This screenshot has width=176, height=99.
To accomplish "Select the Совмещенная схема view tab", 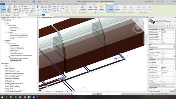I will (46, 17).
